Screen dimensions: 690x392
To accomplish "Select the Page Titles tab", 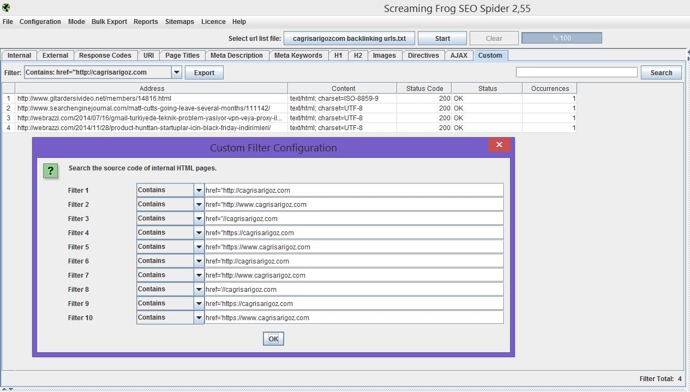I will click(x=182, y=56).
